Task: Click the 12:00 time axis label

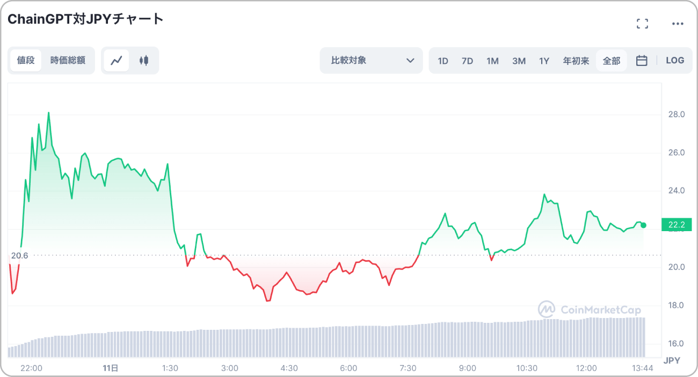Action: [586, 368]
